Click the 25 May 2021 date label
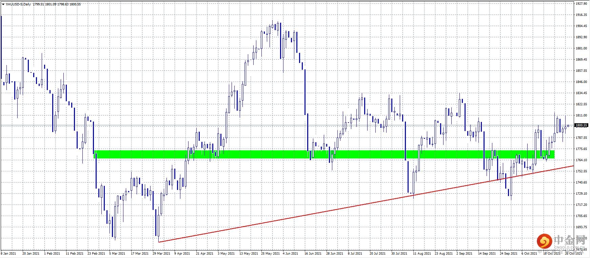590x258 pixels. (271, 254)
